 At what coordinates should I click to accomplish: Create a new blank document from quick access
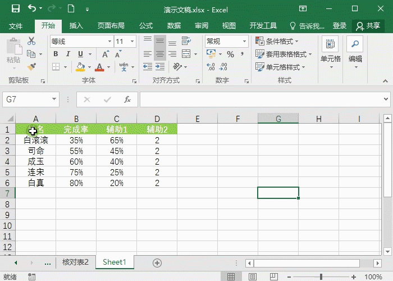[71, 9]
